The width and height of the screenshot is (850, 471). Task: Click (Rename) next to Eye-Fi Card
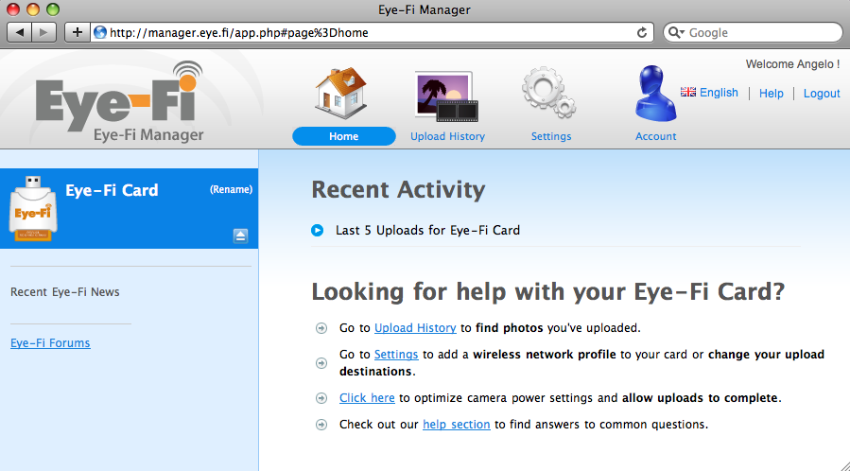(x=231, y=190)
